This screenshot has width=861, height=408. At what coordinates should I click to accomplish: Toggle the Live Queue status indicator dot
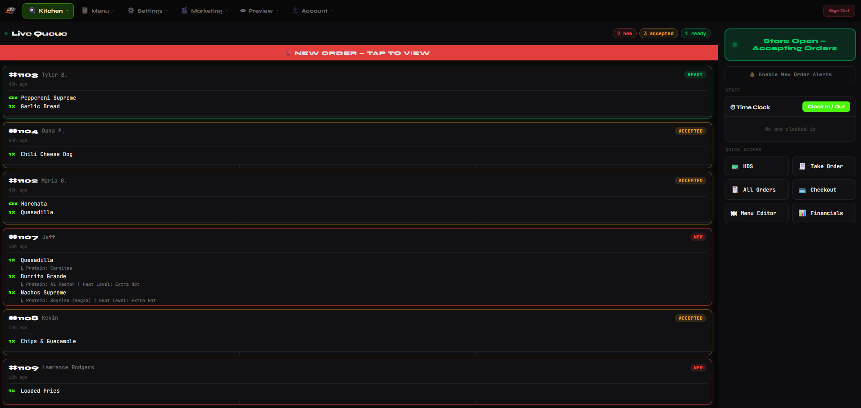coord(5,33)
